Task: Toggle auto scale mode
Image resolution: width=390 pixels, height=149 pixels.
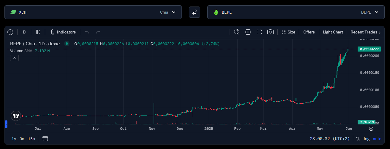Action: tap(377, 139)
